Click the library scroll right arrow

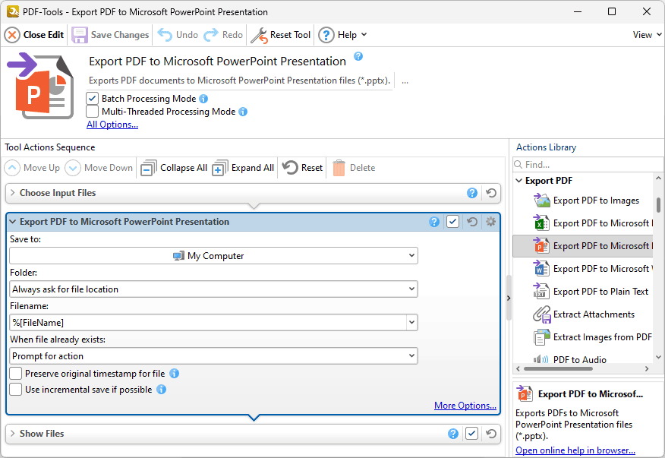click(647, 368)
